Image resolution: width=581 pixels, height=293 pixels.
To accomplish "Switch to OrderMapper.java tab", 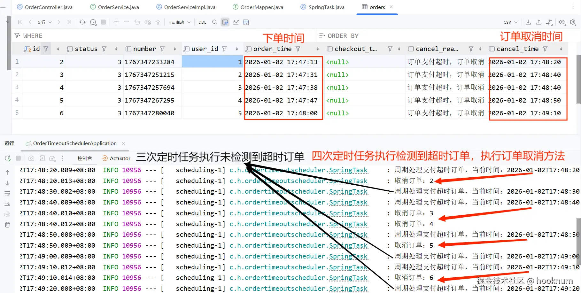I will [x=258, y=7].
